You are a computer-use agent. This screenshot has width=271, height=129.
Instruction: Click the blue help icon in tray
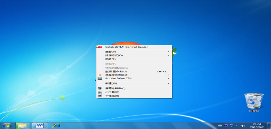point(226,125)
